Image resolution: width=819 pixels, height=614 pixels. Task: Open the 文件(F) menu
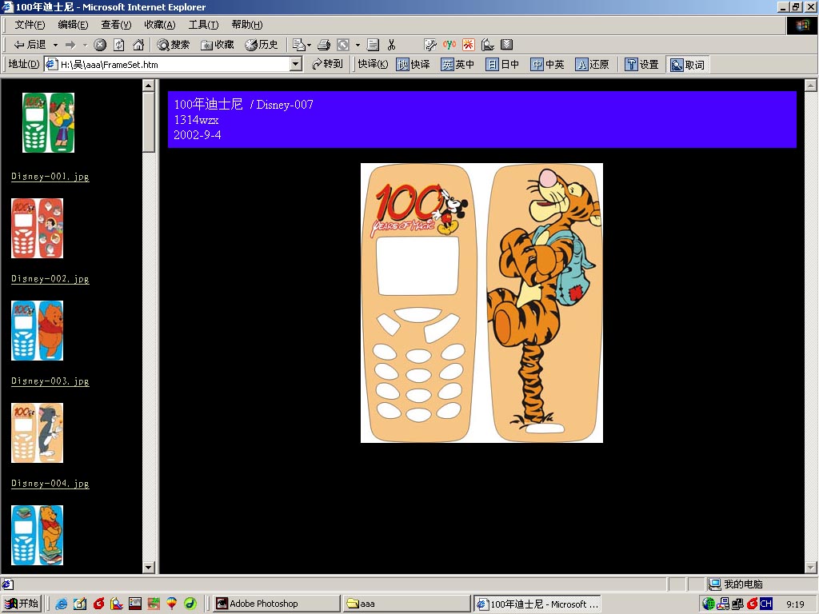[x=30, y=25]
